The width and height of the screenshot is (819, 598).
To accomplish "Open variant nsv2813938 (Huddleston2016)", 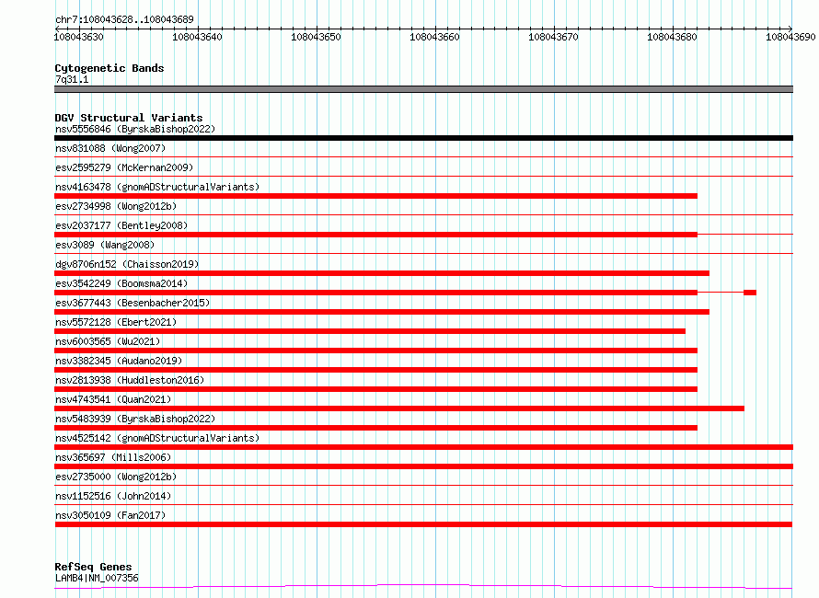I will (130, 380).
